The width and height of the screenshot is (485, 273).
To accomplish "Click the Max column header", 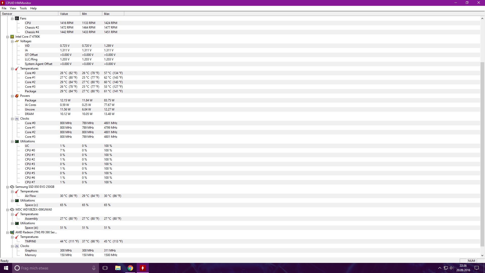I will pyautogui.click(x=113, y=14).
